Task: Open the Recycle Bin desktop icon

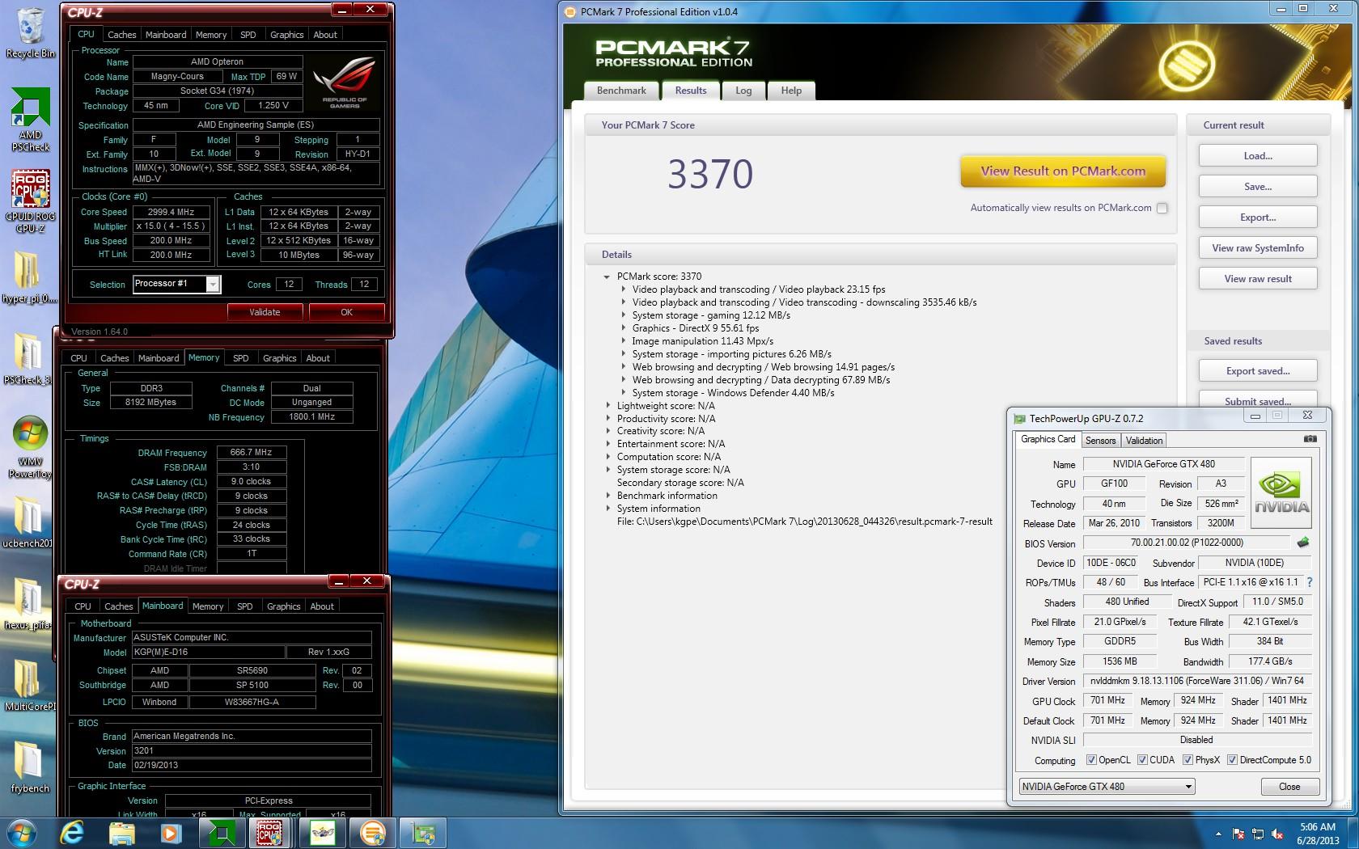Action: pos(30,32)
